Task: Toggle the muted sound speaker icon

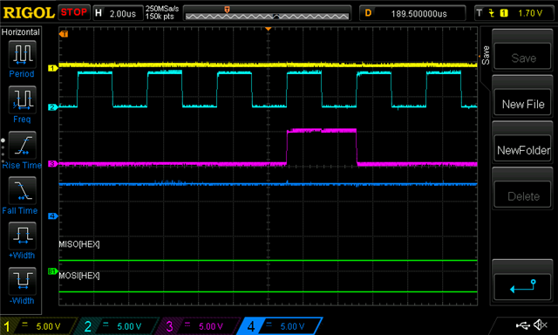Action: pyautogui.click(x=541, y=325)
